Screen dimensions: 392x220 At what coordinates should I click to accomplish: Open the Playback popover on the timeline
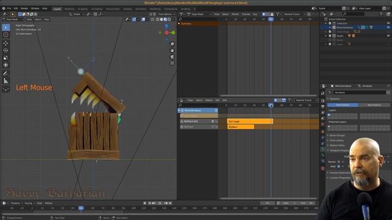click(x=17, y=203)
